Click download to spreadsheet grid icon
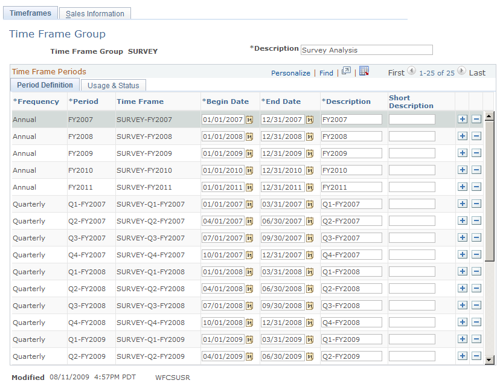Viewport: 503px width, 386px height. pos(364,71)
